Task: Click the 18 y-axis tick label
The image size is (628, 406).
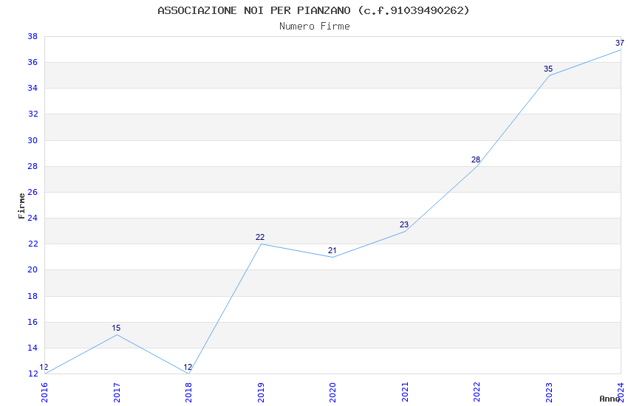Action: coord(33,296)
